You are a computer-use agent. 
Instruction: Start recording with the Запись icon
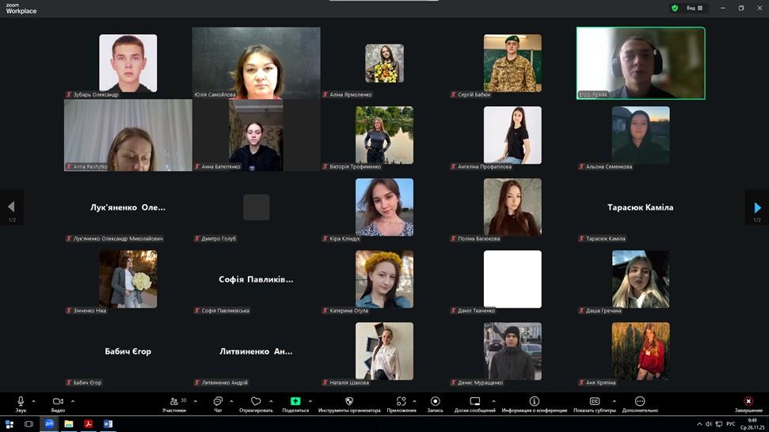[x=435, y=401]
